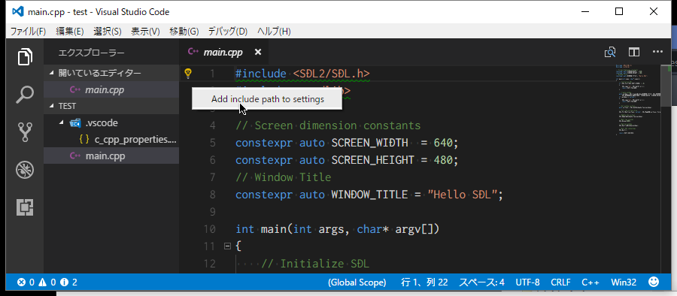
Task: Close the main.cpp editor tab
Action: pos(258,52)
